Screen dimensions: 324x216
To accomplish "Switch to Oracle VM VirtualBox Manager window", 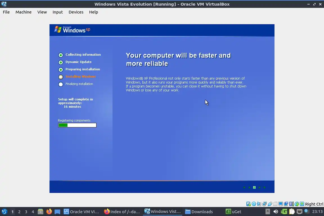I will pyautogui.click(x=81, y=212).
